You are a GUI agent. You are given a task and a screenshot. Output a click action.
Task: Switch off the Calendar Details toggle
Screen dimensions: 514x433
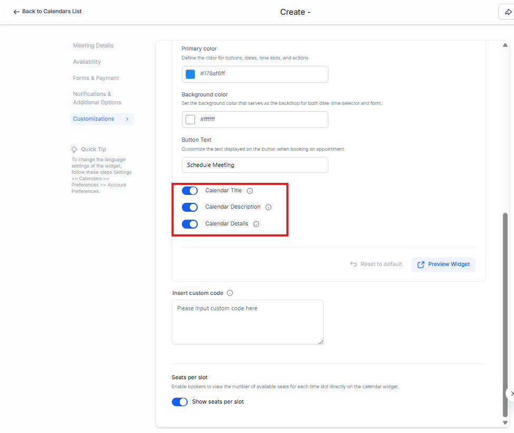(x=190, y=224)
